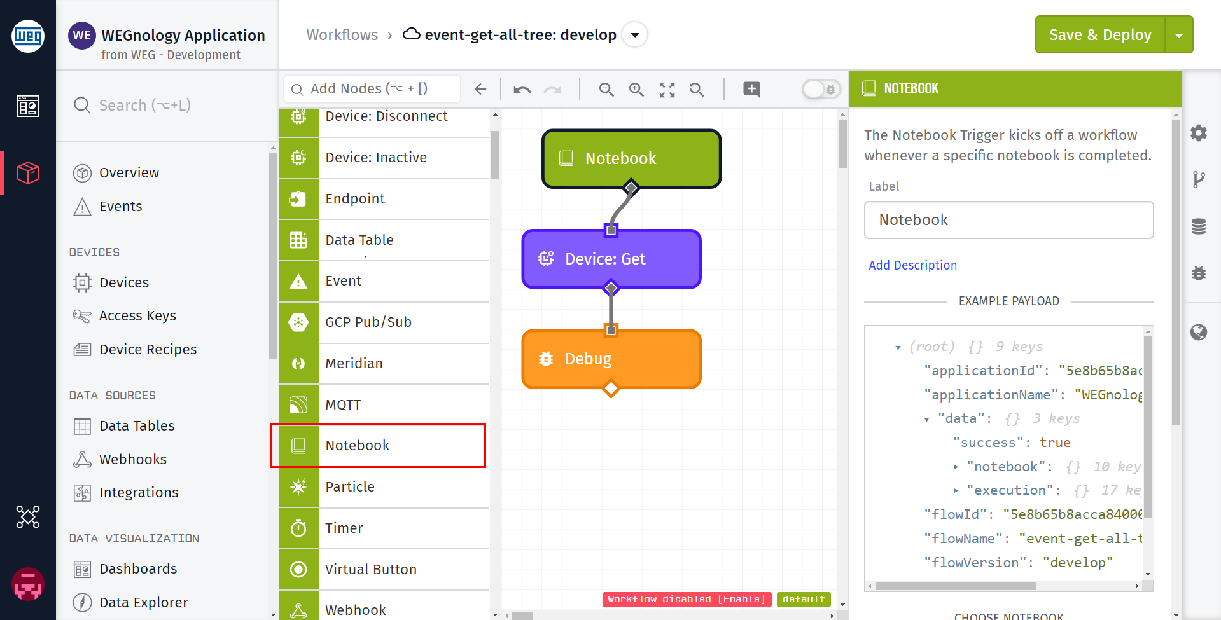Viewport: 1221px width, 620px height.
Task: Zoom in on the workflow canvas
Action: (x=636, y=90)
